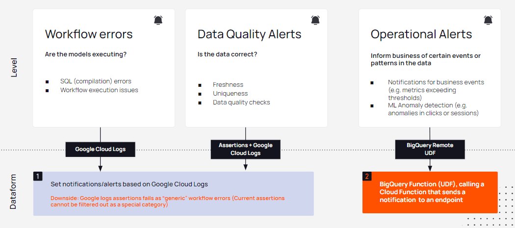This screenshot has width=515, height=228.
Task: Click the Assertions + Google Cloud Logs label
Action: 246,149
